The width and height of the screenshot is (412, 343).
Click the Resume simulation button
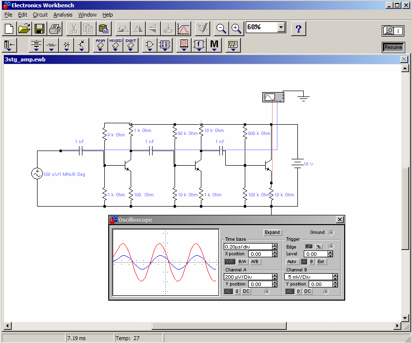pyautogui.click(x=393, y=47)
